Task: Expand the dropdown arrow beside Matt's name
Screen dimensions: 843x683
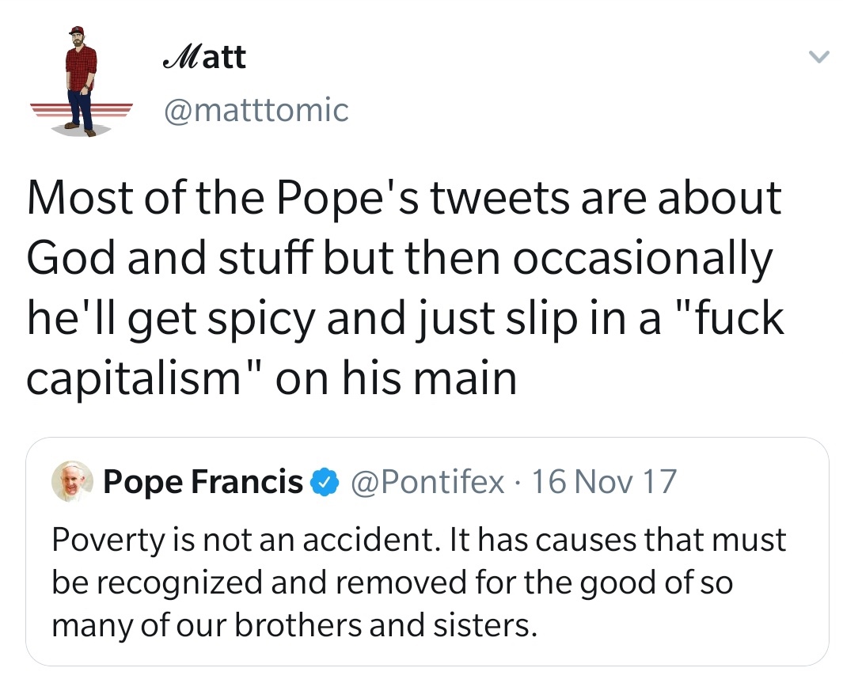Action: point(818,56)
